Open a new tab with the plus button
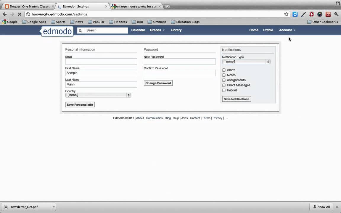Screen dimensions: 341x213 click(x=167, y=6)
